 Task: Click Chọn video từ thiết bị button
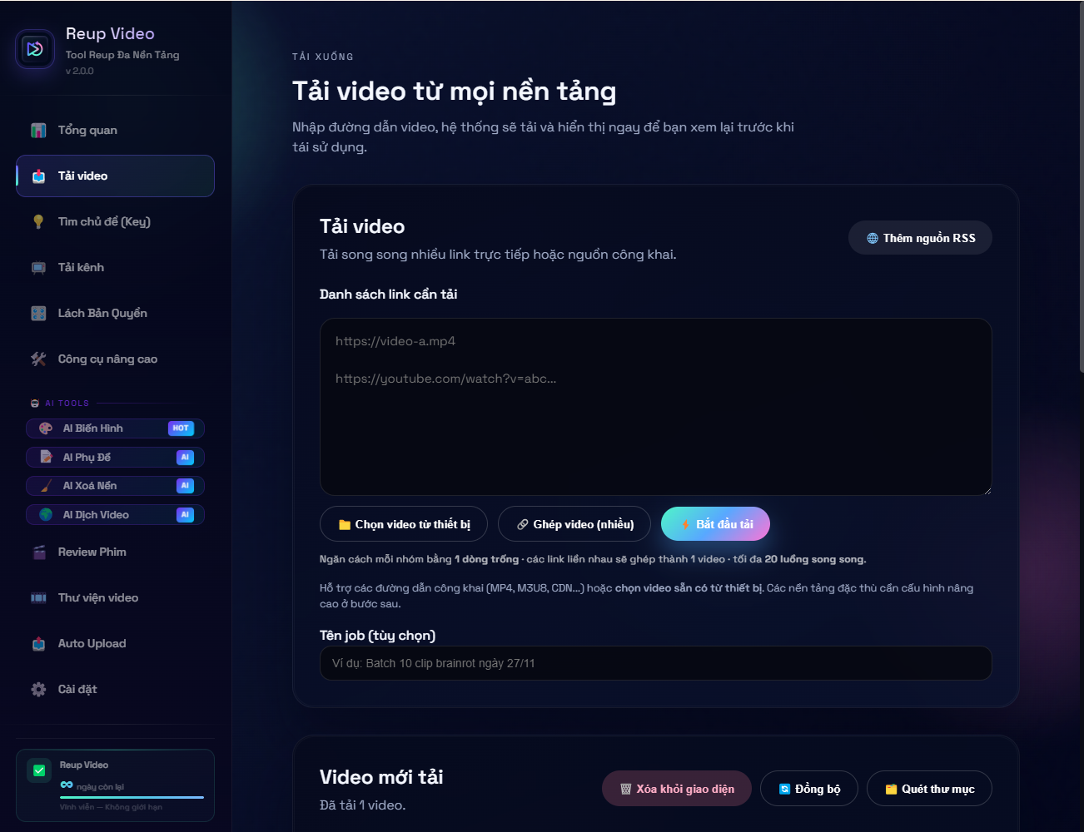pos(404,524)
